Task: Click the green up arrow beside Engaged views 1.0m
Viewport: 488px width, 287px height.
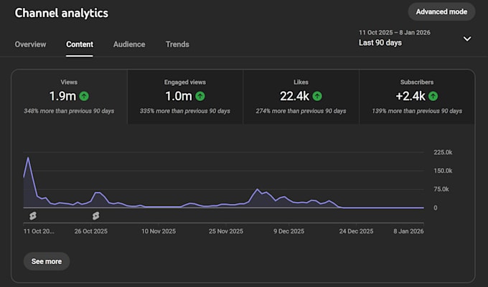Action: pyautogui.click(x=200, y=96)
